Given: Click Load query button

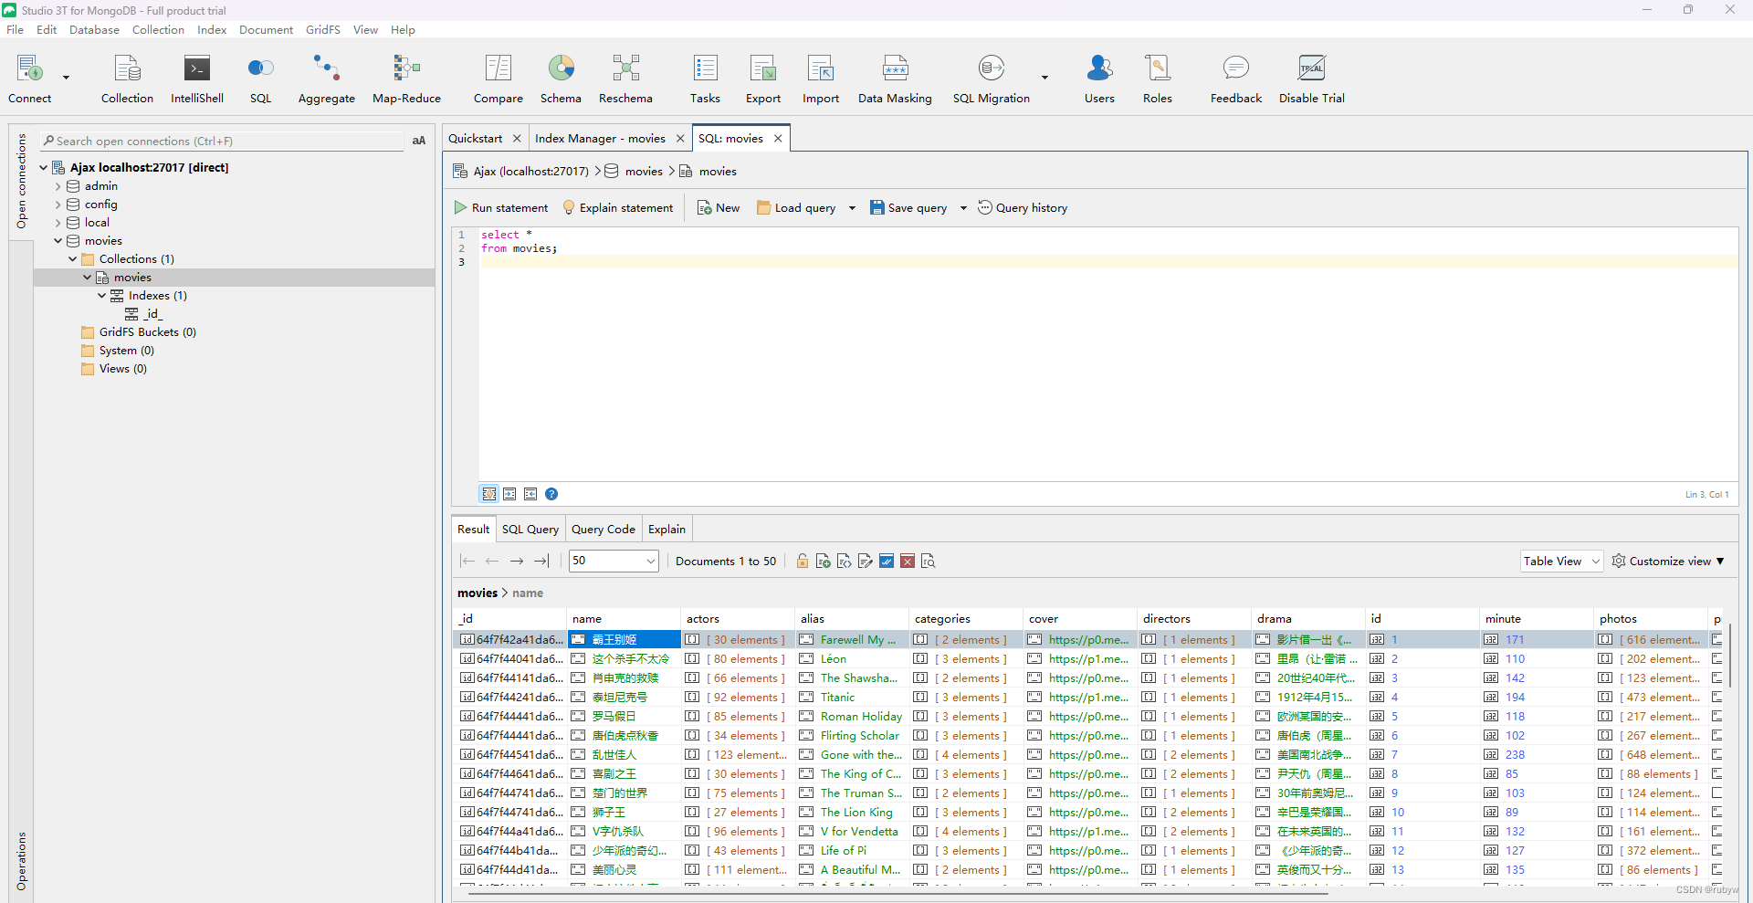Looking at the screenshot, I should pos(796,208).
